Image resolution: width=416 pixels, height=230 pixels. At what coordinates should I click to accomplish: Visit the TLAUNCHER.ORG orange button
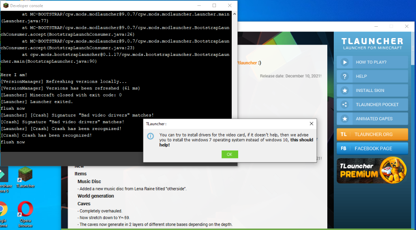[372, 134]
